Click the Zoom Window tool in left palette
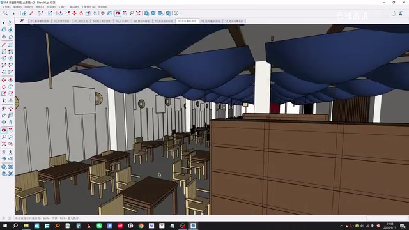 10,137
